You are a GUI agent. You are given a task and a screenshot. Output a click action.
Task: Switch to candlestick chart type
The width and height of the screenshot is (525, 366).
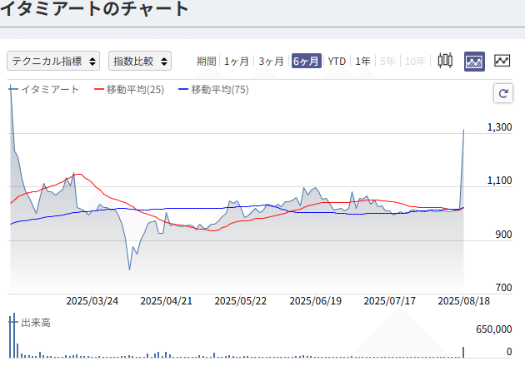(x=445, y=61)
